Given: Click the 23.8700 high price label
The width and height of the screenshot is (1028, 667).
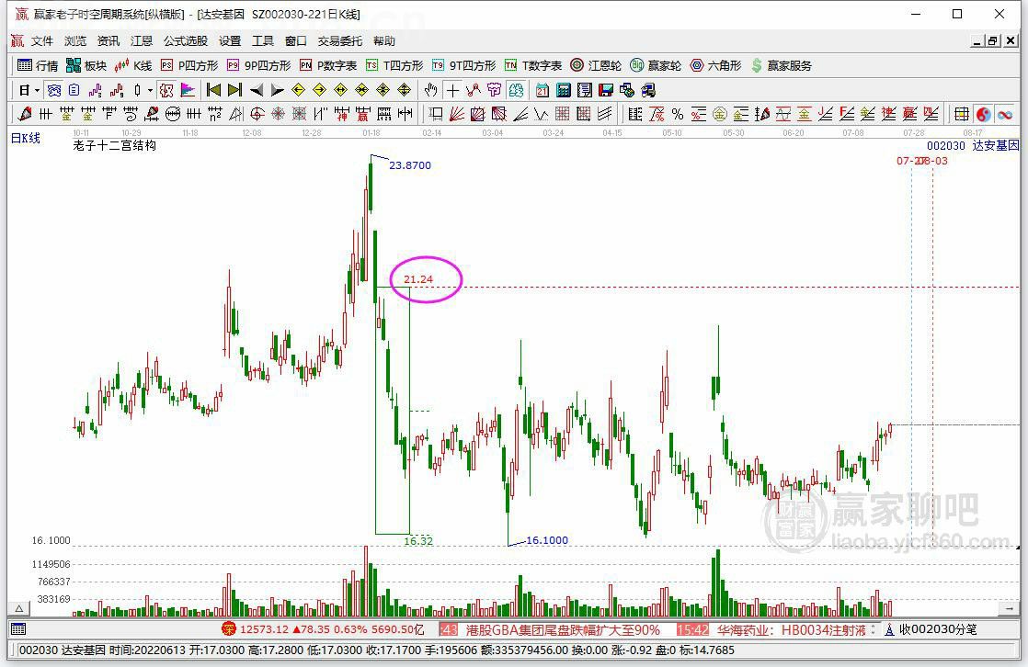Looking at the screenshot, I should point(410,165).
